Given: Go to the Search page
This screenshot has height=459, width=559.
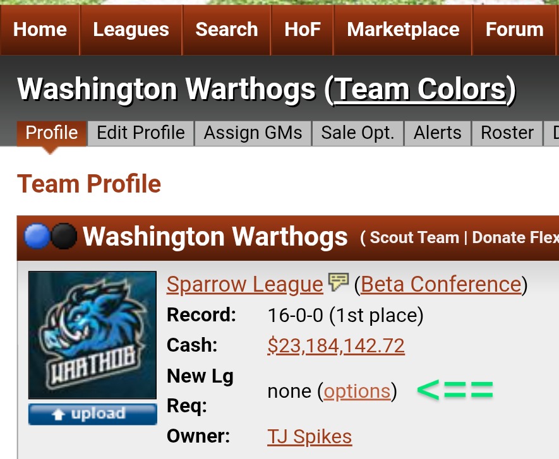Looking at the screenshot, I should pyautogui.click(x=227, y=30).
